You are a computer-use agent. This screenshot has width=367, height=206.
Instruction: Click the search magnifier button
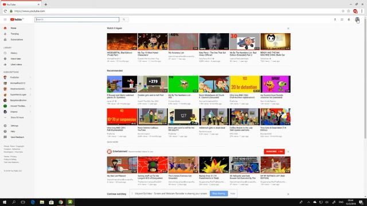coord(124,19)
